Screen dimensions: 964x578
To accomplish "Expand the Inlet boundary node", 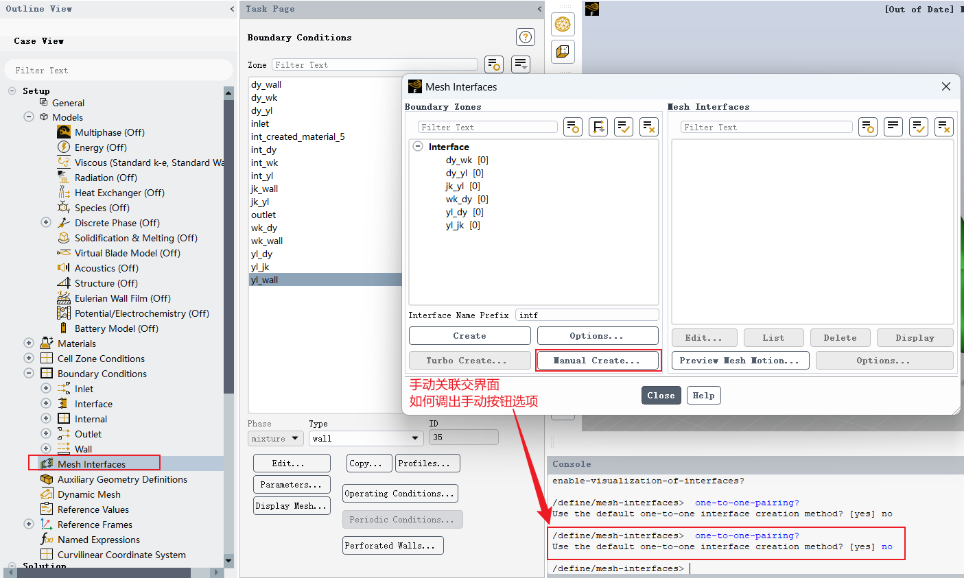I will pyautogui.click(x=46, y=389).
